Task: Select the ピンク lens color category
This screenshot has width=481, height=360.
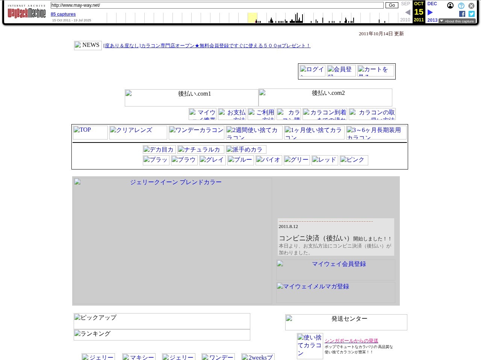Action: click(353, 160)
